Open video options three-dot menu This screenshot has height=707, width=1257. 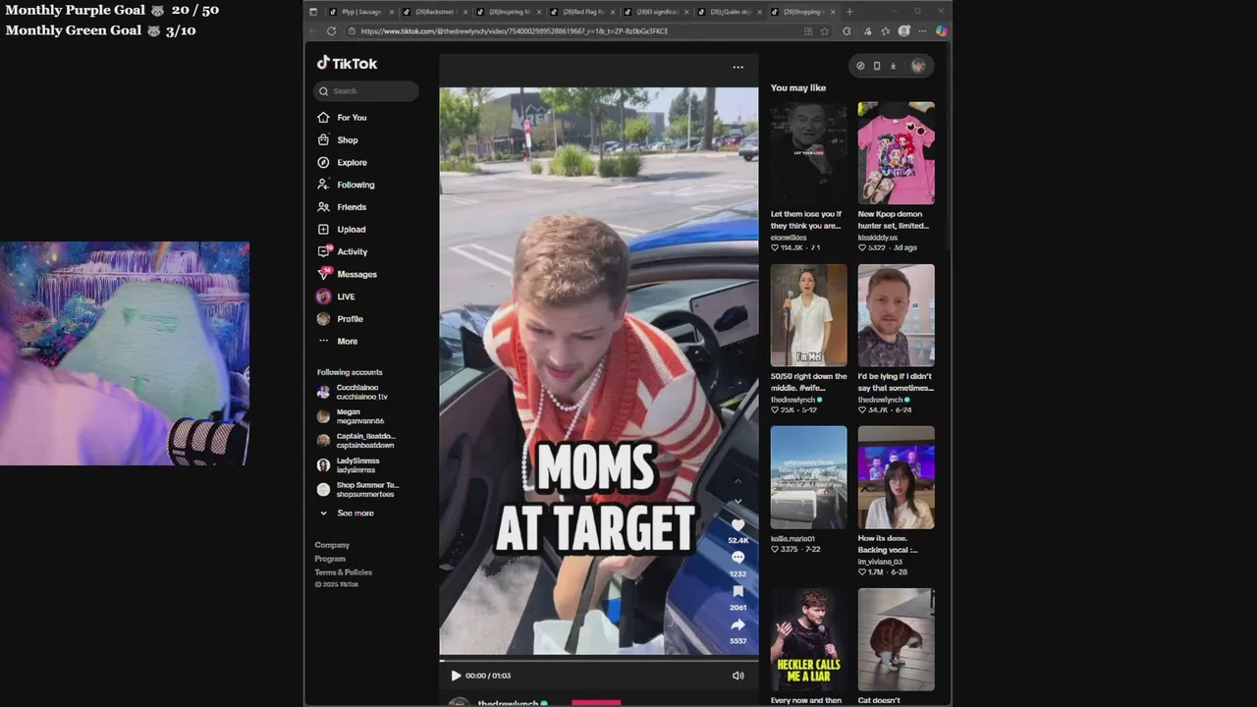tap(738, 67)
